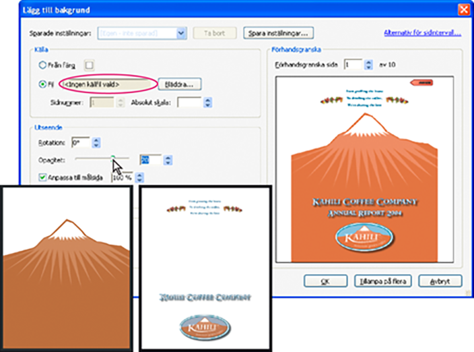Click the 'Sidnummer' spinner arrows
This screenshot has height=352, width=474.
[121, 102]
